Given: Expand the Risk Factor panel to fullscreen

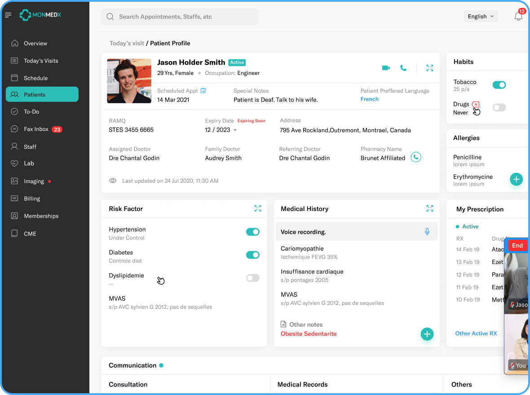Looking at the screenshot, I should (x=258, y=208).
